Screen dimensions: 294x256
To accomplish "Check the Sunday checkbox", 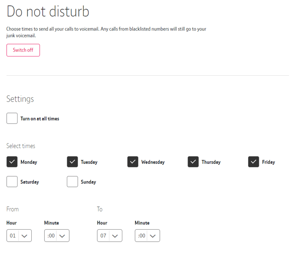I will 72,182.
